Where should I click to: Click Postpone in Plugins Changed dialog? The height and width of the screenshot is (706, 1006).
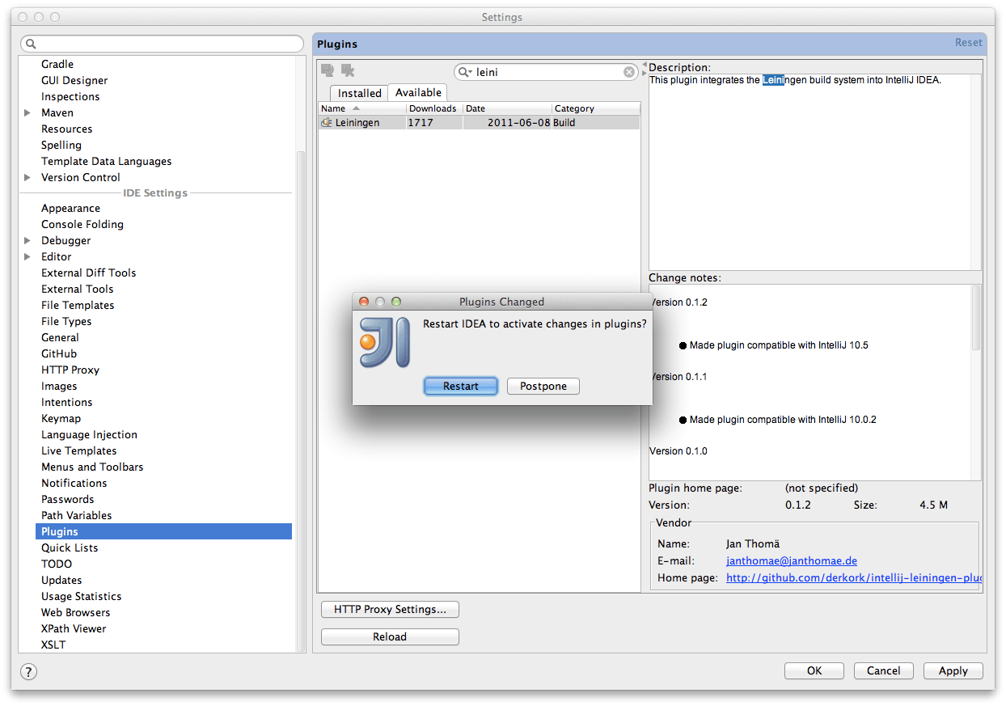tap(543, 387)
